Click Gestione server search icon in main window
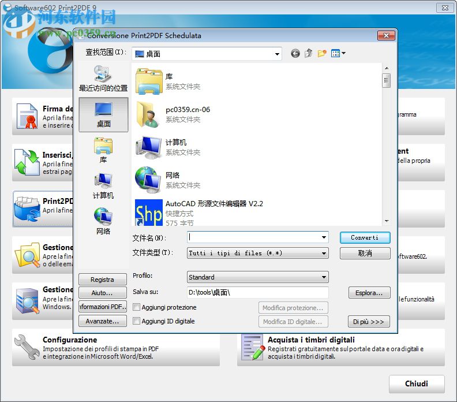Viewport: 457px width, 402px height. 28,301
